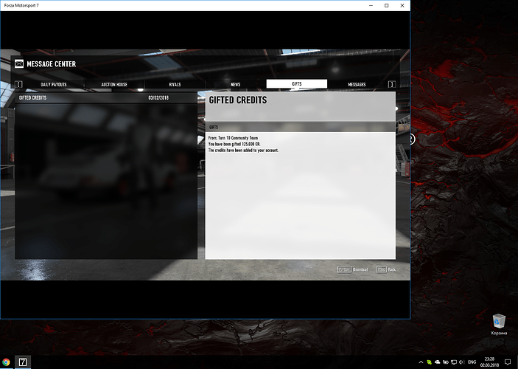The image size is (518, 369).
Task: Click the battery status tray icon
Action: (446, 362)
